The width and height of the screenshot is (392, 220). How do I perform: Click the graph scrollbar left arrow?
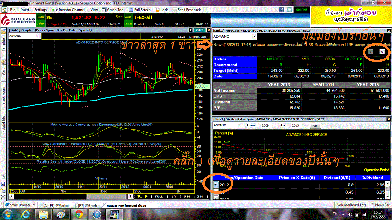pos(11,196)
